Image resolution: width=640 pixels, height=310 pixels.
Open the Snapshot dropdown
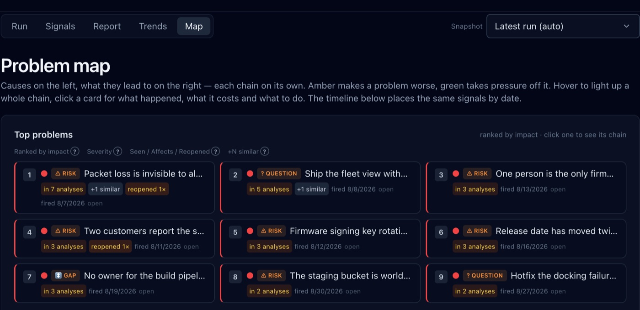tap(563, 26)
